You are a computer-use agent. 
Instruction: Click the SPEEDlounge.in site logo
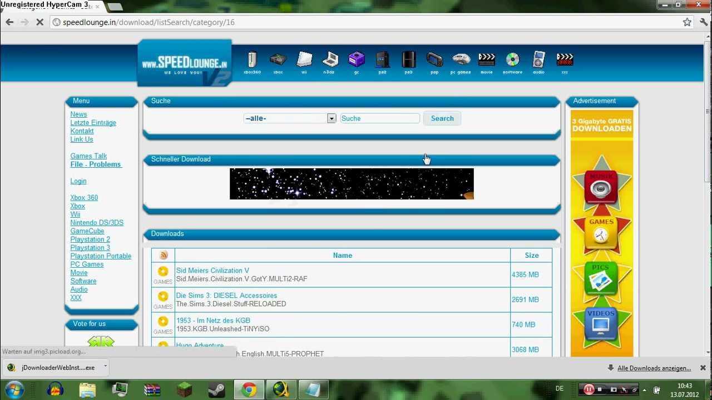185,63
